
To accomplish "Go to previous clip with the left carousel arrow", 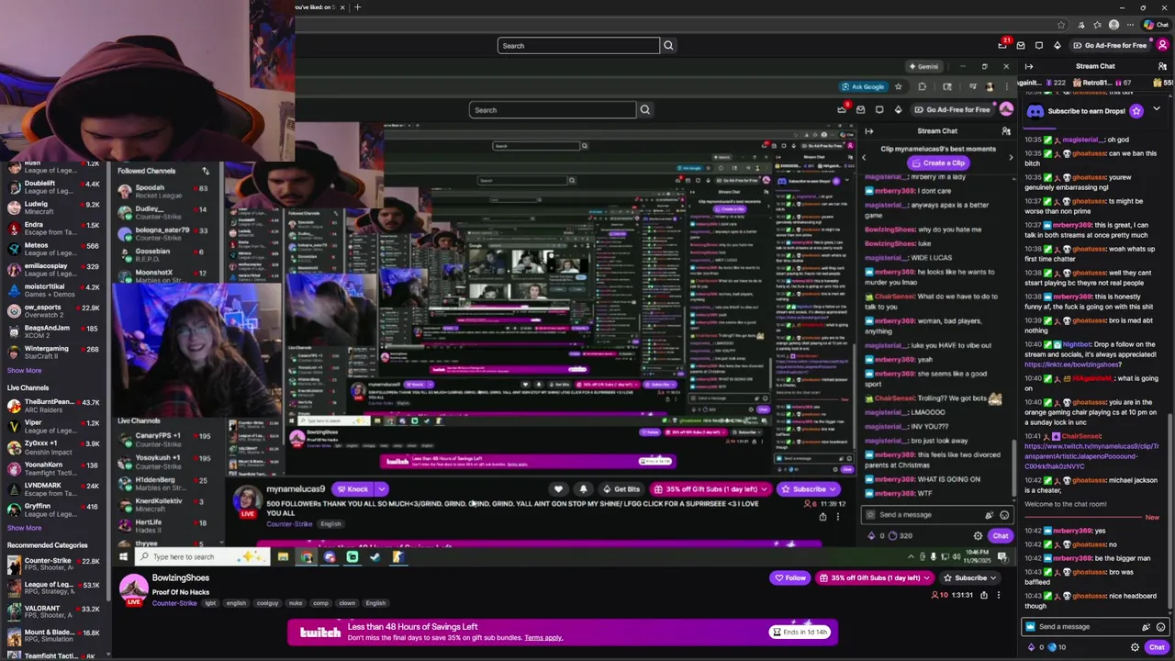I will coord(863,157).
